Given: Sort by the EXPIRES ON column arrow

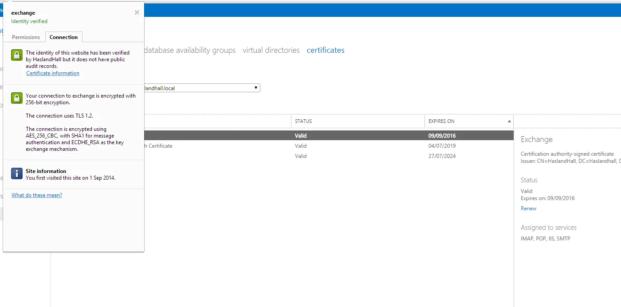Looking at the screenshot, I should (x=509, y=122).
